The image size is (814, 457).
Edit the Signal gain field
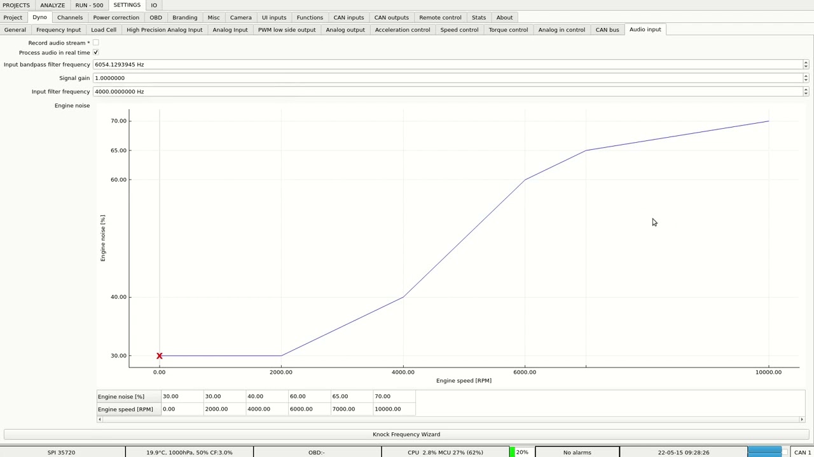[x=448, y=78]
